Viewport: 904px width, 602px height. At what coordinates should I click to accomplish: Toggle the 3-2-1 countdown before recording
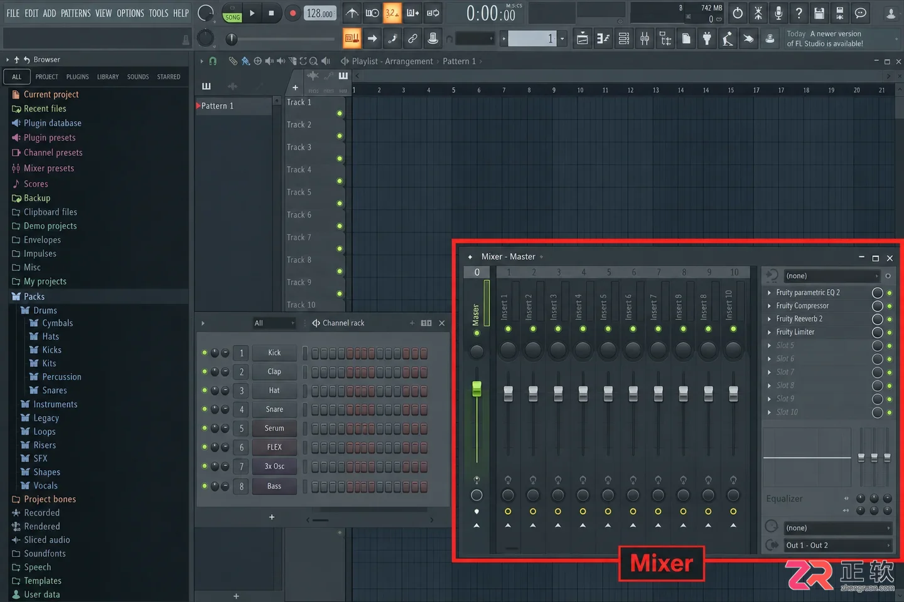click(x=392, y=13)
